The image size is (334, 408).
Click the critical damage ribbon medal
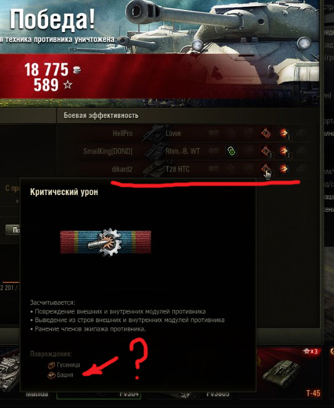pyautogui.click(x=106, y=242)
